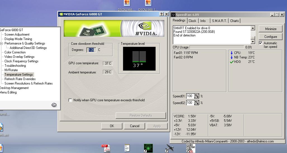Screen dimensions: 287x153
Task: Click the Cancel button in NVIDIA dialog
Action: pyautogui.click(x=134, y=126)
